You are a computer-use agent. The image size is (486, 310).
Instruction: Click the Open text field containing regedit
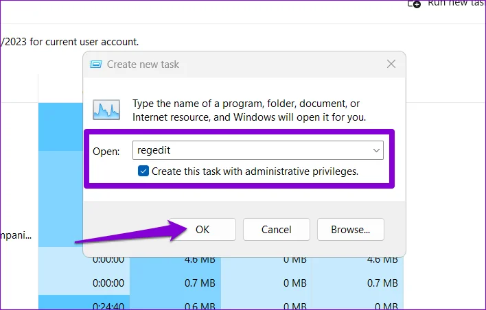[258, 150]
